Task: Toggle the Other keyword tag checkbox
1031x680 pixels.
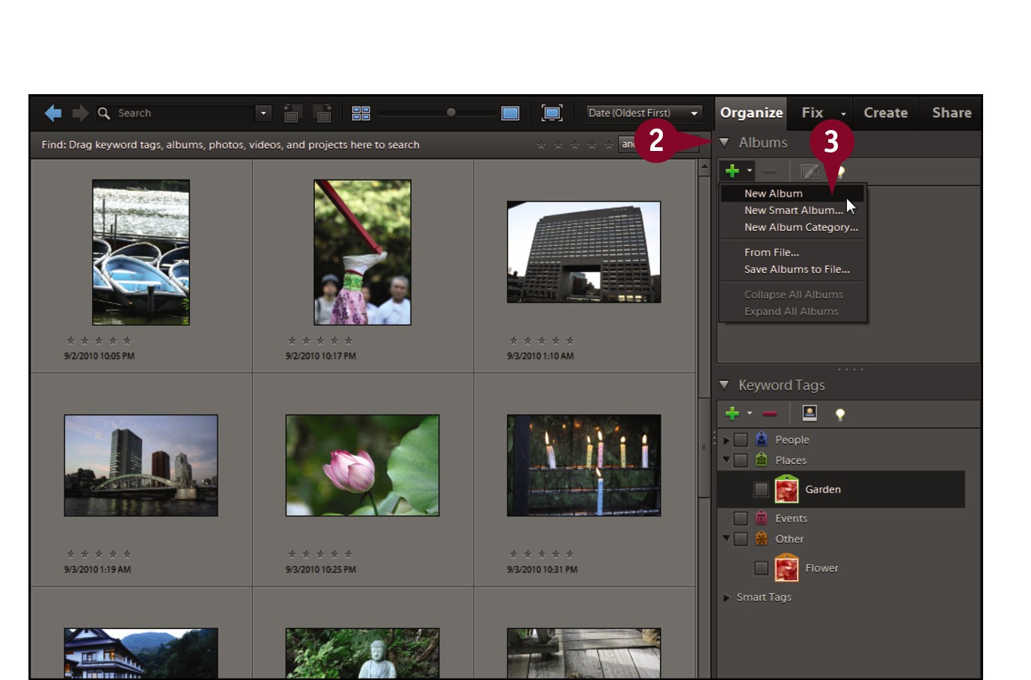Action: pos(741,539)
